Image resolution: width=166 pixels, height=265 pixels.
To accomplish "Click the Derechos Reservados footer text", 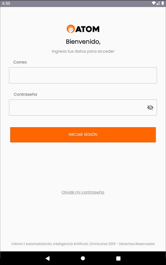I will (x=137, y=244).
